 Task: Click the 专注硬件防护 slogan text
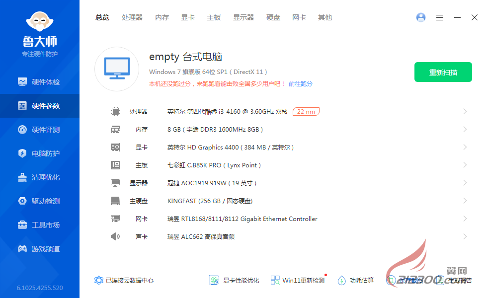(x=40, y=54)
